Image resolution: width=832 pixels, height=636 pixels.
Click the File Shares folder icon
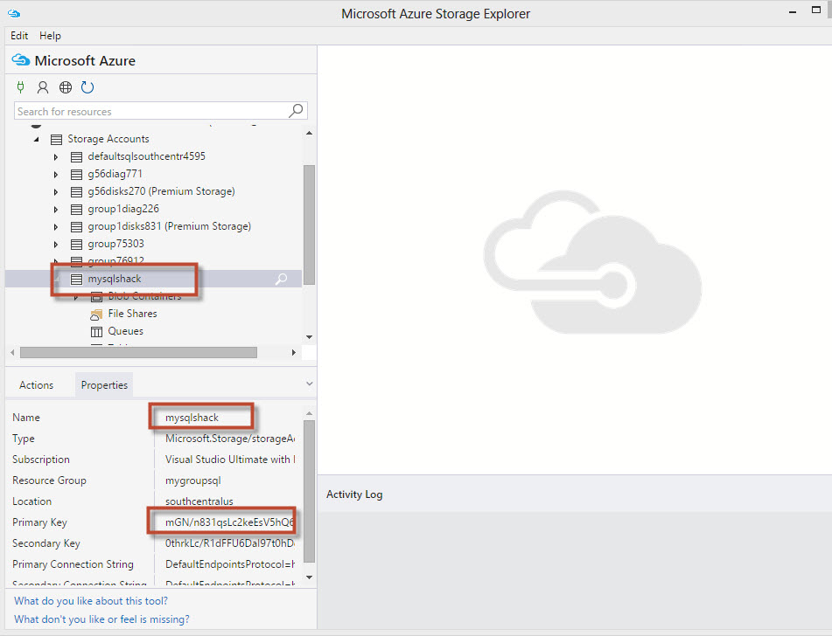click(x=96, y=314)
